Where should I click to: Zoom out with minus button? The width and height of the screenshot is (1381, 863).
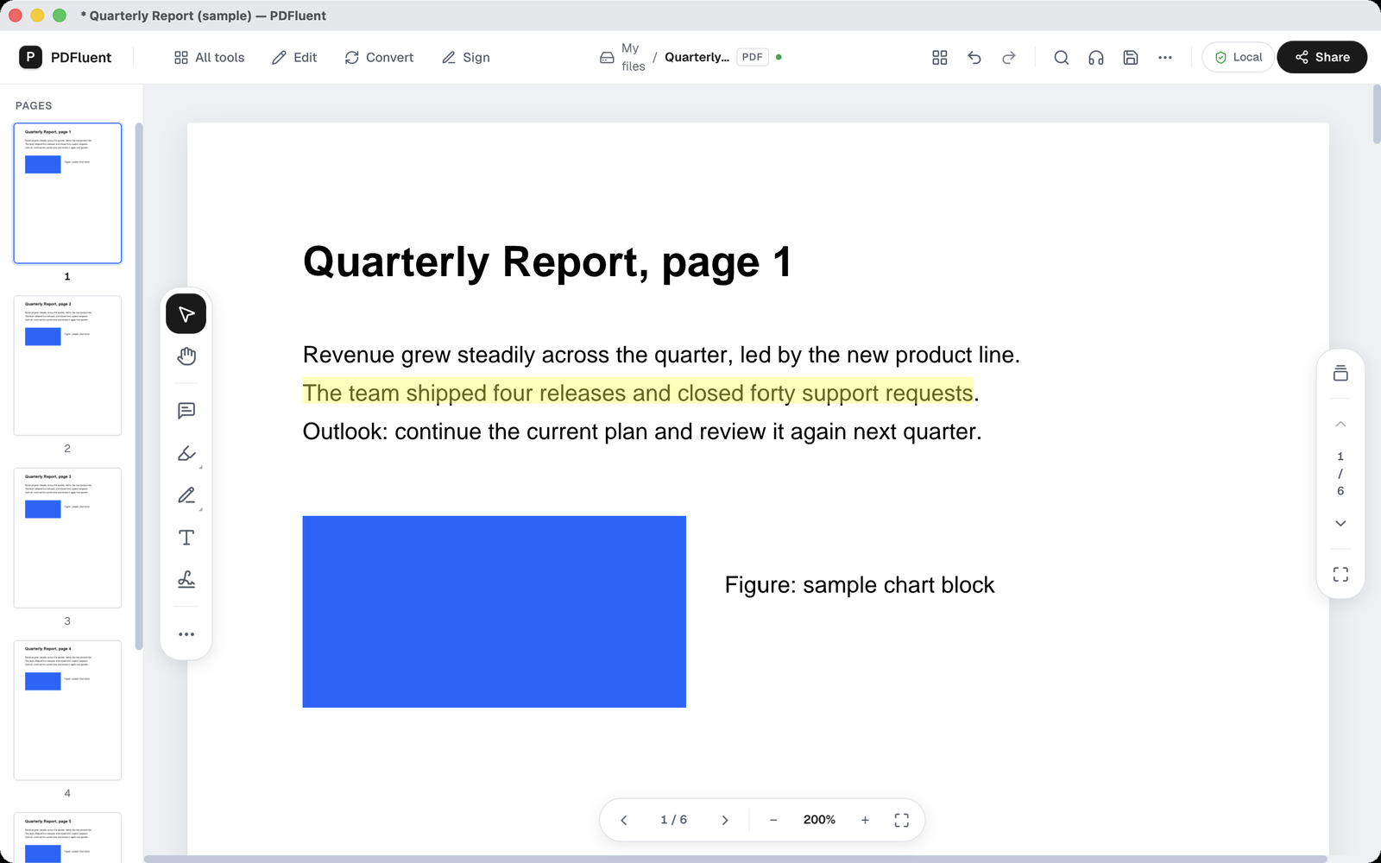point(773,820)
